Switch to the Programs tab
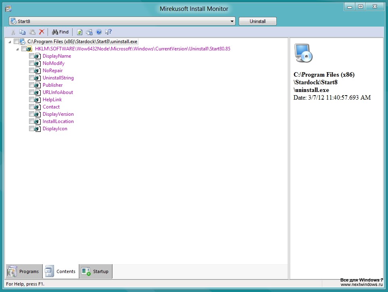The image size is (388, 292). coord(24,271)
